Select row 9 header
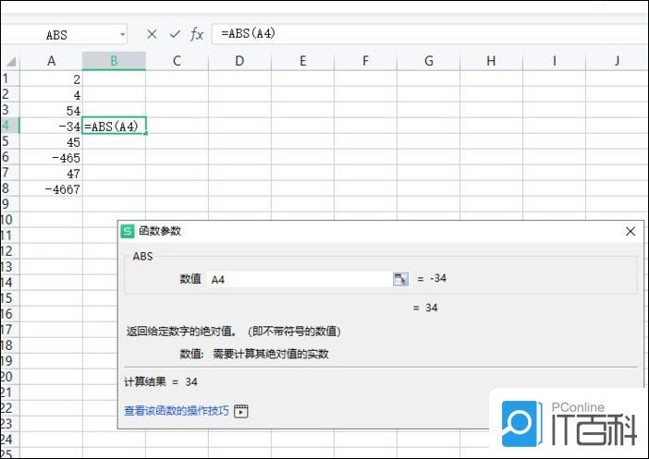 coord(10,204)
